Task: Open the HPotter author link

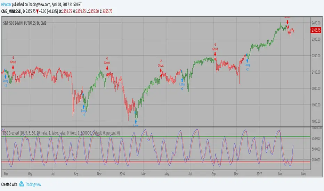Action: (x=6, y=4)
